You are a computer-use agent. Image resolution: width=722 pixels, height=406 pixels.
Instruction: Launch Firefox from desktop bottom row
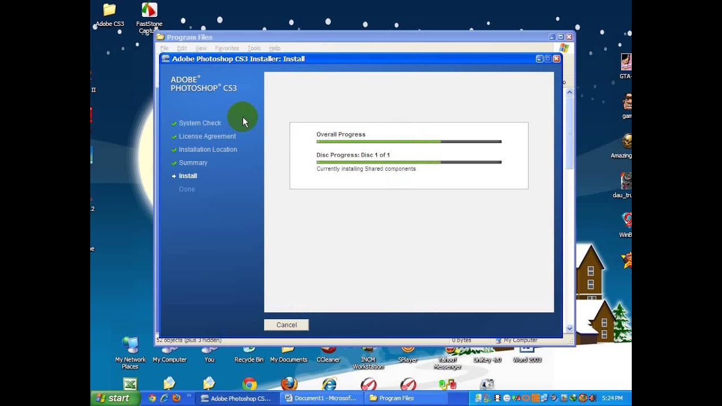click(x=289, y=384)
